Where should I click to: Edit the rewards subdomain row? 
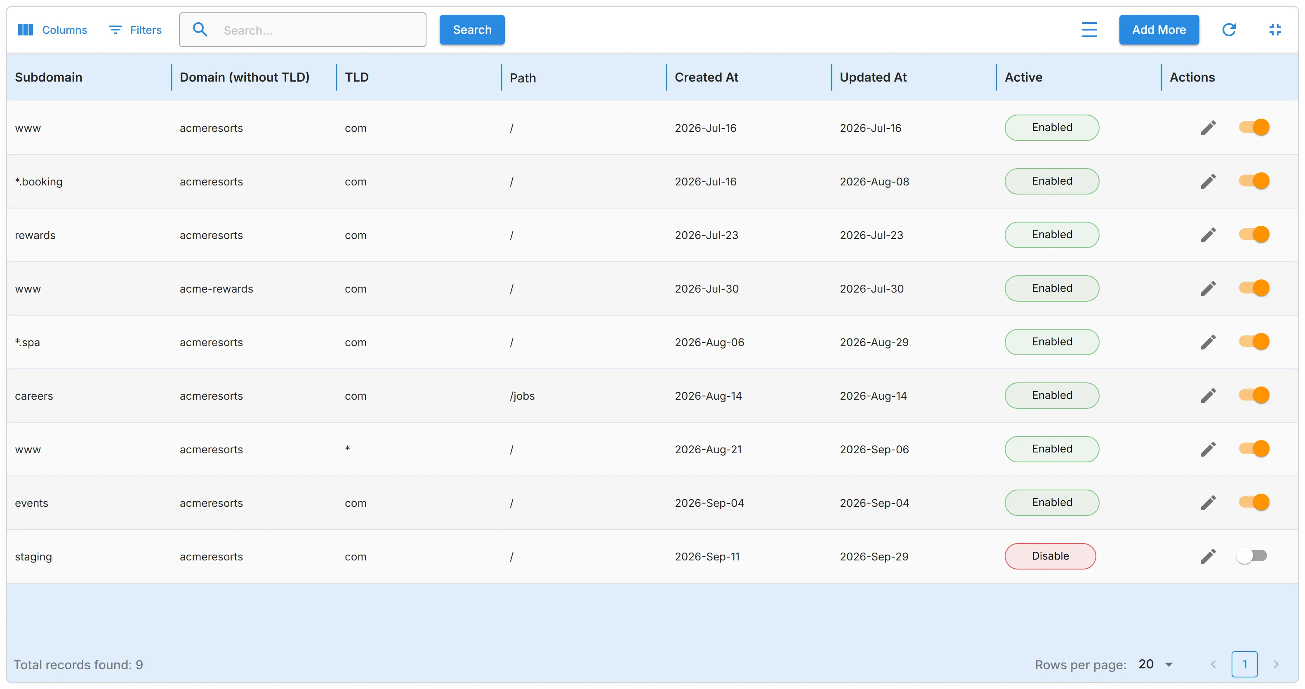pyautogui.click(x=1208, y=235)
